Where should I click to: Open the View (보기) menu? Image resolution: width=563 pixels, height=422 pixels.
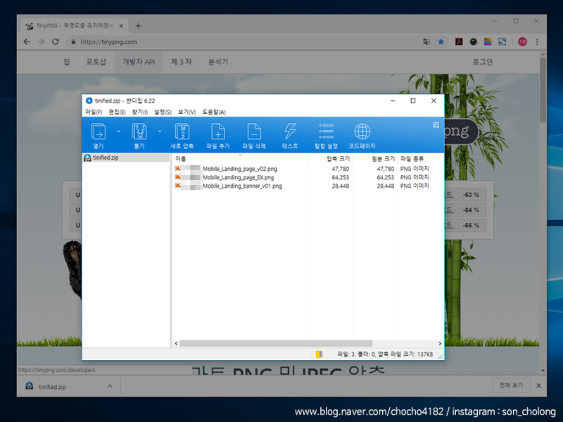tap(186, 112)
